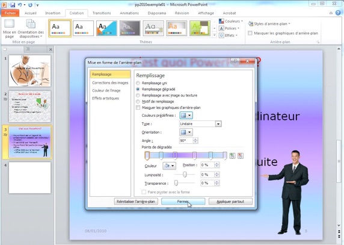Apply the green theme thumbnail

pyautogui.click(x=200, y=28)
